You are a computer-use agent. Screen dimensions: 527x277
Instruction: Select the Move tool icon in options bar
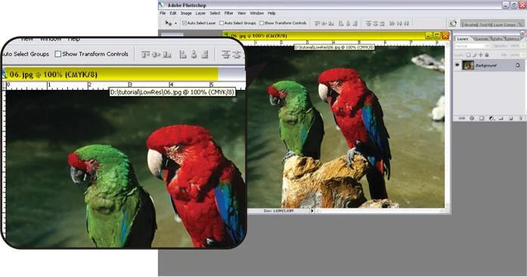pos(168,23)
